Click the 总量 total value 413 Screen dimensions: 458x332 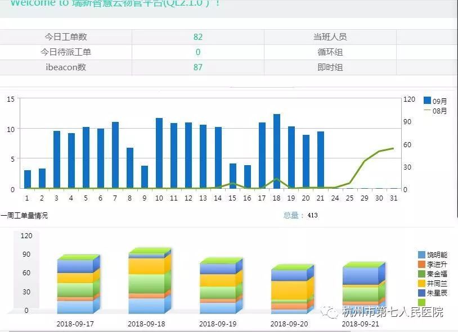[312, 215]
